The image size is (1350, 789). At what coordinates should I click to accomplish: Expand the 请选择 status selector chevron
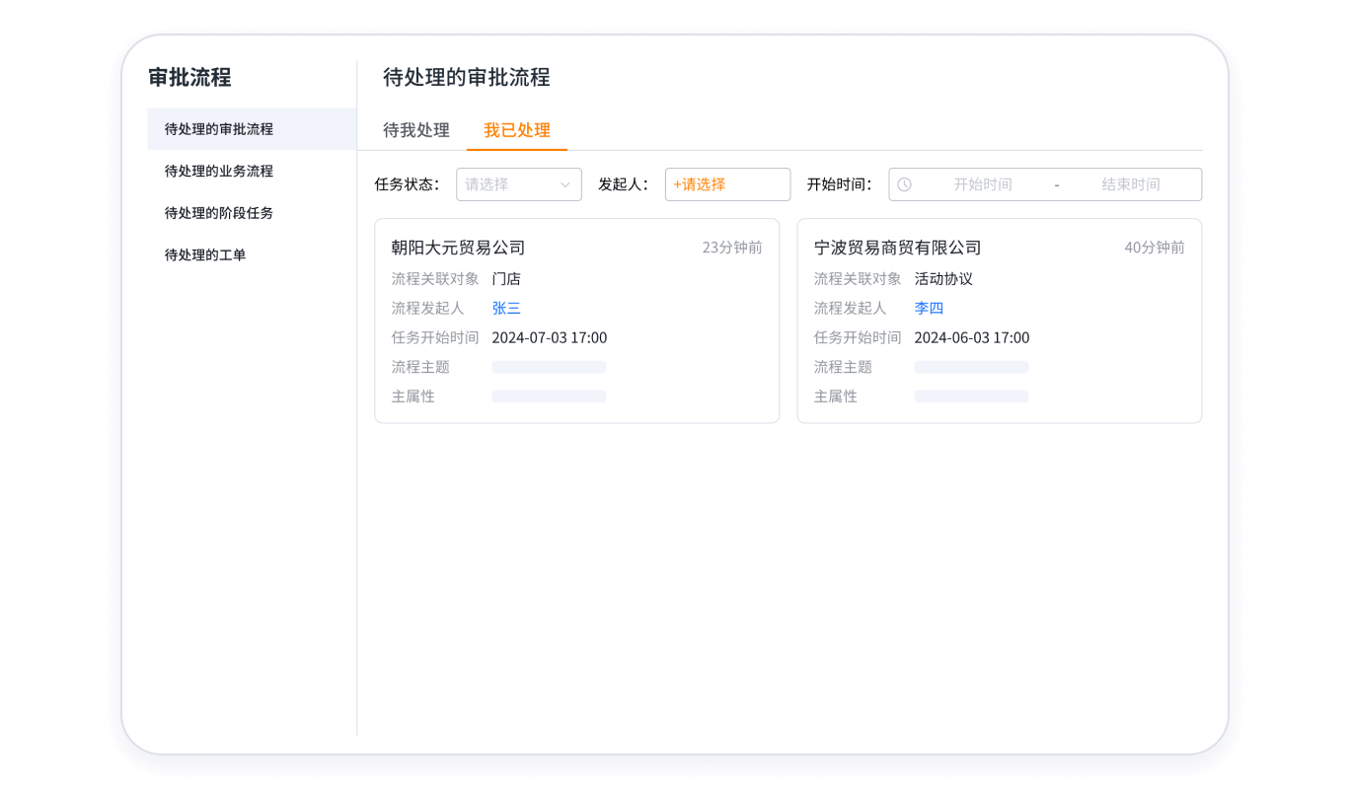click(x=567, y=184)
